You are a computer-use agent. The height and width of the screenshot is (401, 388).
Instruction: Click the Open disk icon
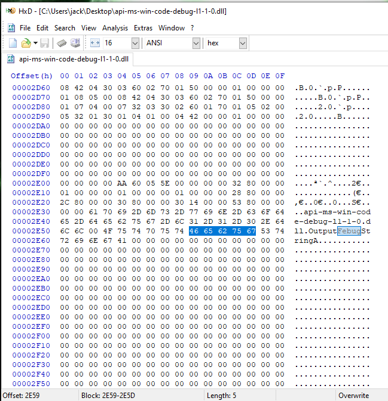[x=75, y=43]
